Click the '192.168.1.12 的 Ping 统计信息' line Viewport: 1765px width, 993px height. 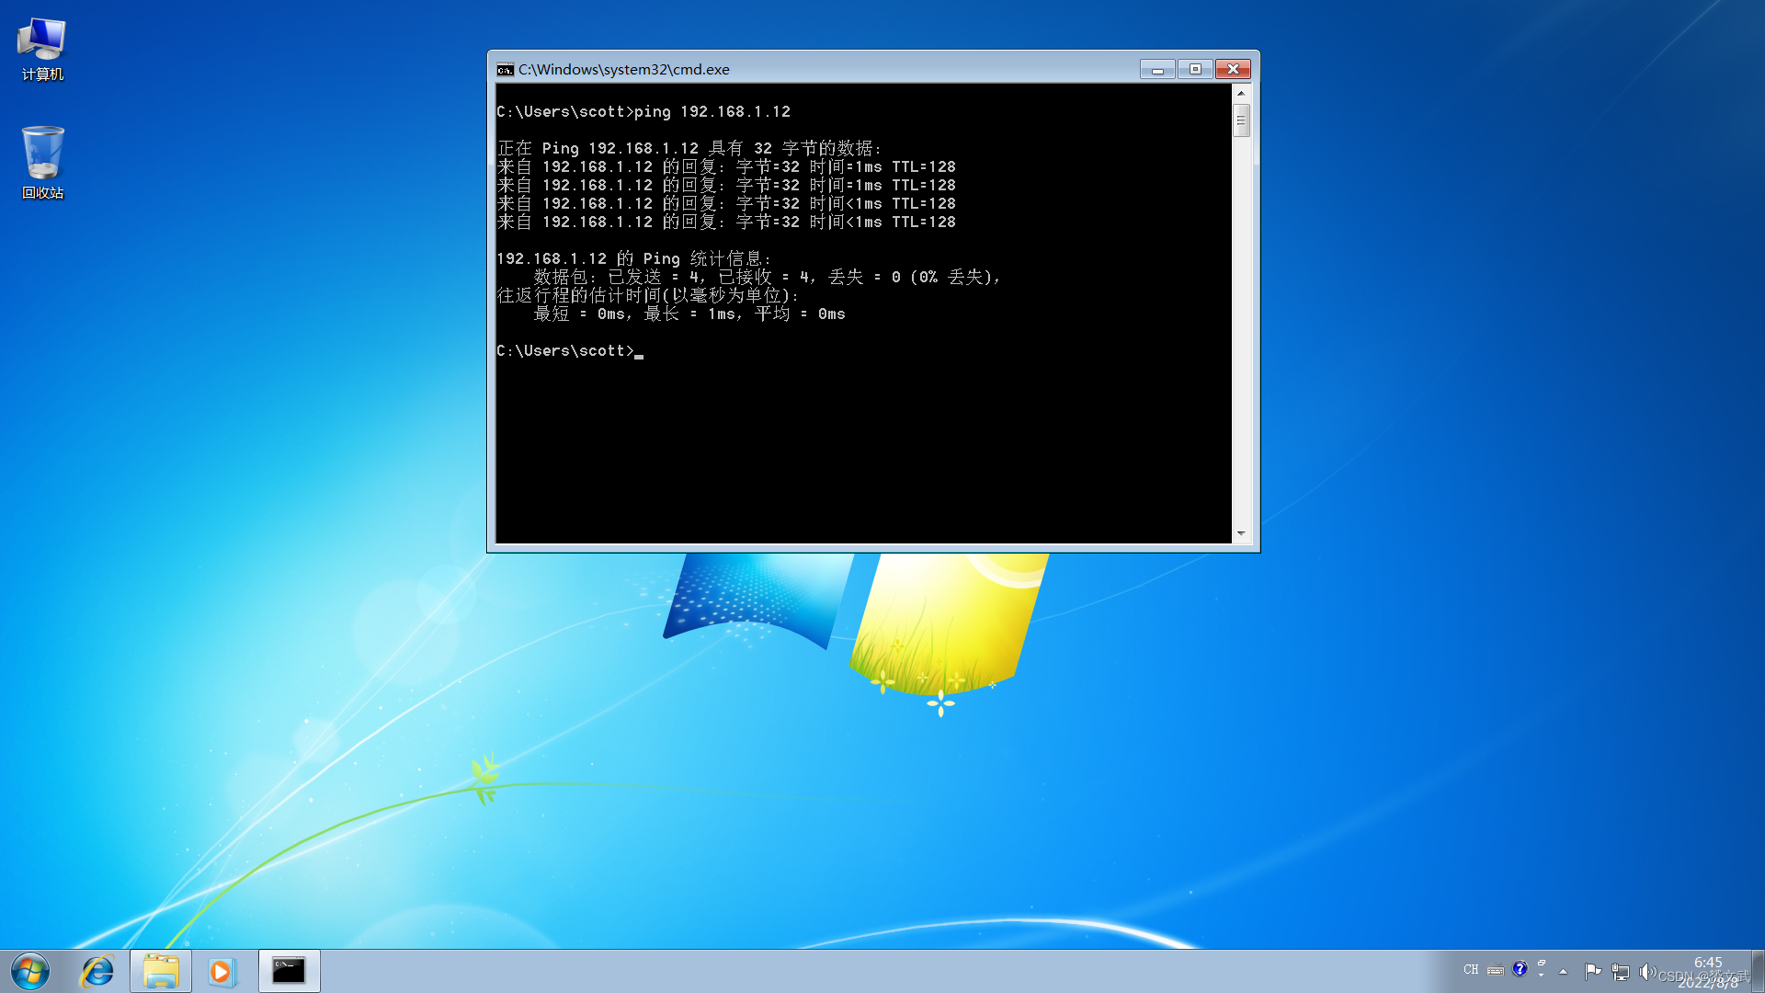click(634, 258)
